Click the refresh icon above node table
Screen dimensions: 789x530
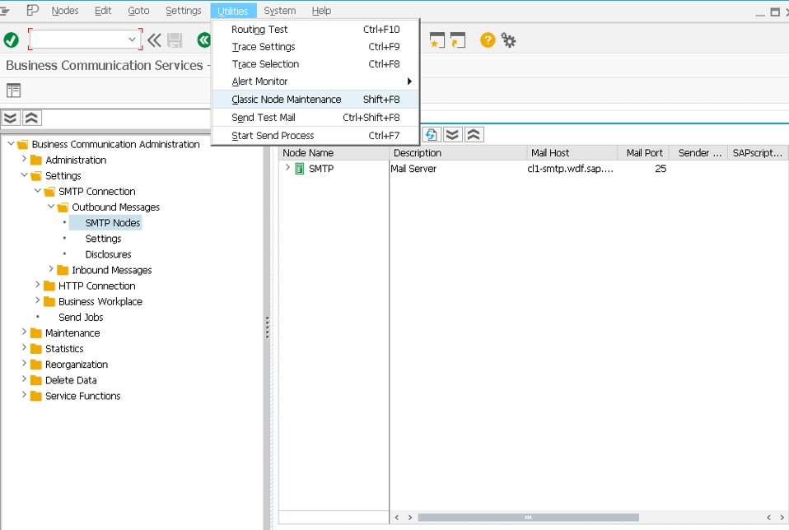pos(432,135)
